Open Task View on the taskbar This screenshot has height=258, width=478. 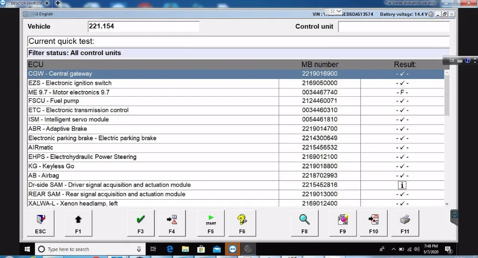point(153,249)
